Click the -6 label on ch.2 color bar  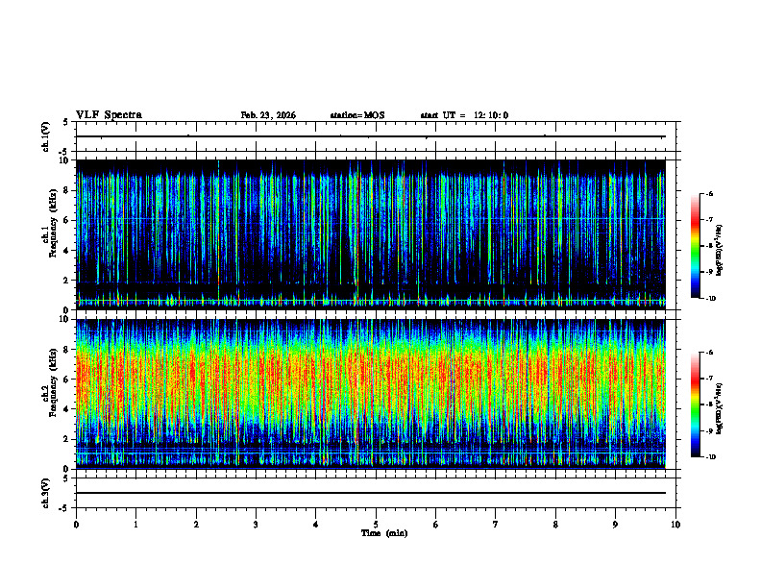tap(709, 353)
